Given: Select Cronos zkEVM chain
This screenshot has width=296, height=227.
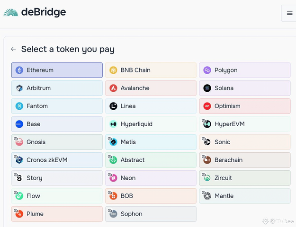Looking at the screenshot, I should pyautogui.click(x=57, y=160).
